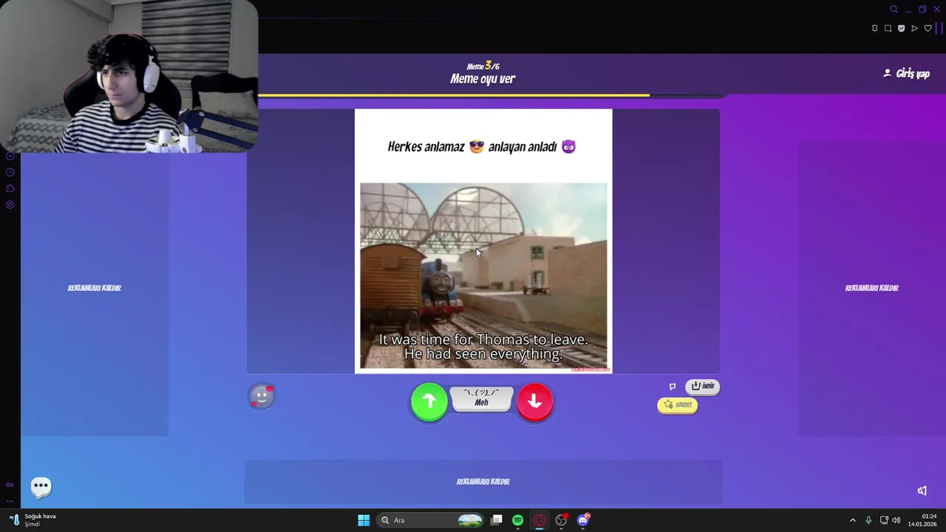Open the tray network icon

click(884, 520)
